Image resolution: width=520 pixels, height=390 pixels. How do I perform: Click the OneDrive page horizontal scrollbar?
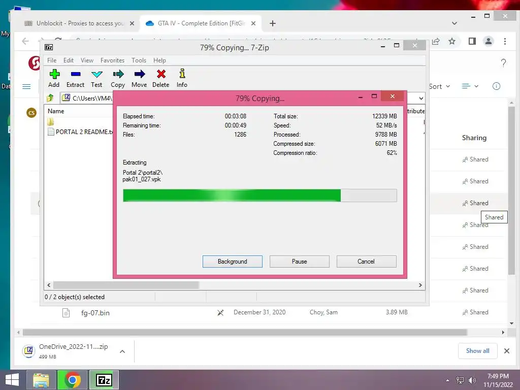pos(245,332)
